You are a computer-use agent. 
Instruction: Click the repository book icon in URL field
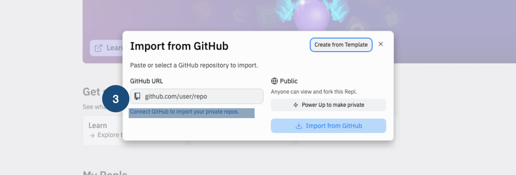tap(137, 96)
